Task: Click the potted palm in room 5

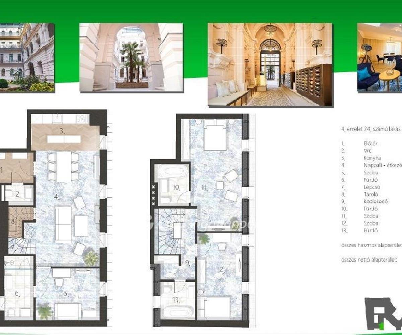Action: [45, 311]
